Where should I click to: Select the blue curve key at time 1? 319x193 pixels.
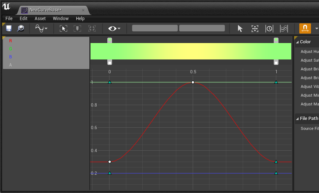(x=276, y=173)
